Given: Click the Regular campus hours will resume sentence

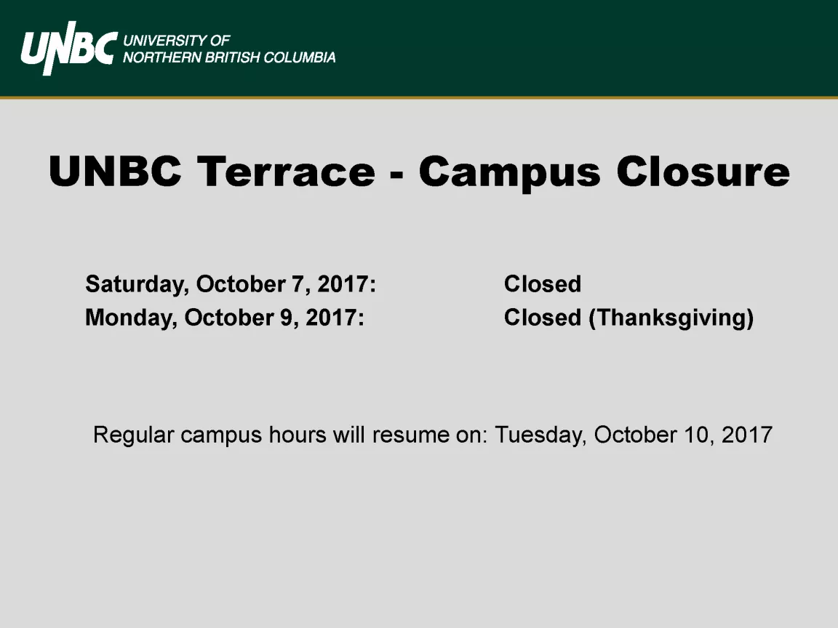Looking at the screenshot, I should click(x=433, y=435).
